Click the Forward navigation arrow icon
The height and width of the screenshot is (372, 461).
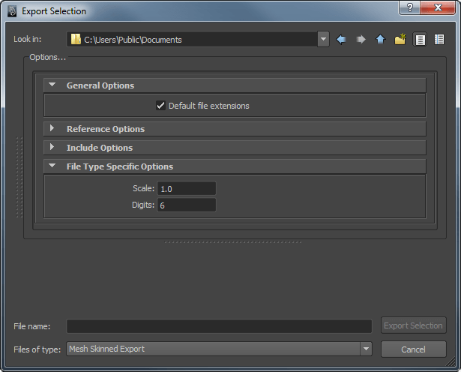point(361,40)
